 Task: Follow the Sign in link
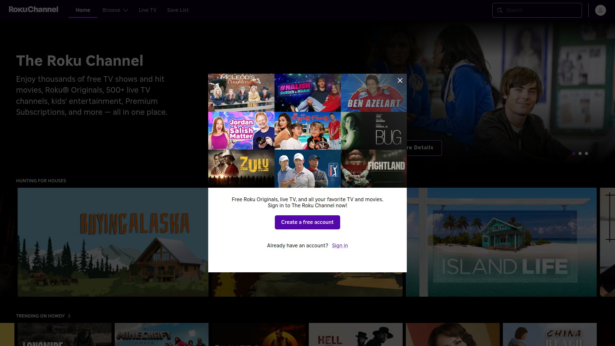340,245
